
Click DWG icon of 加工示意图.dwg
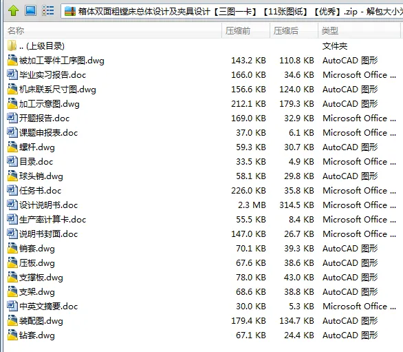point(12,103)
